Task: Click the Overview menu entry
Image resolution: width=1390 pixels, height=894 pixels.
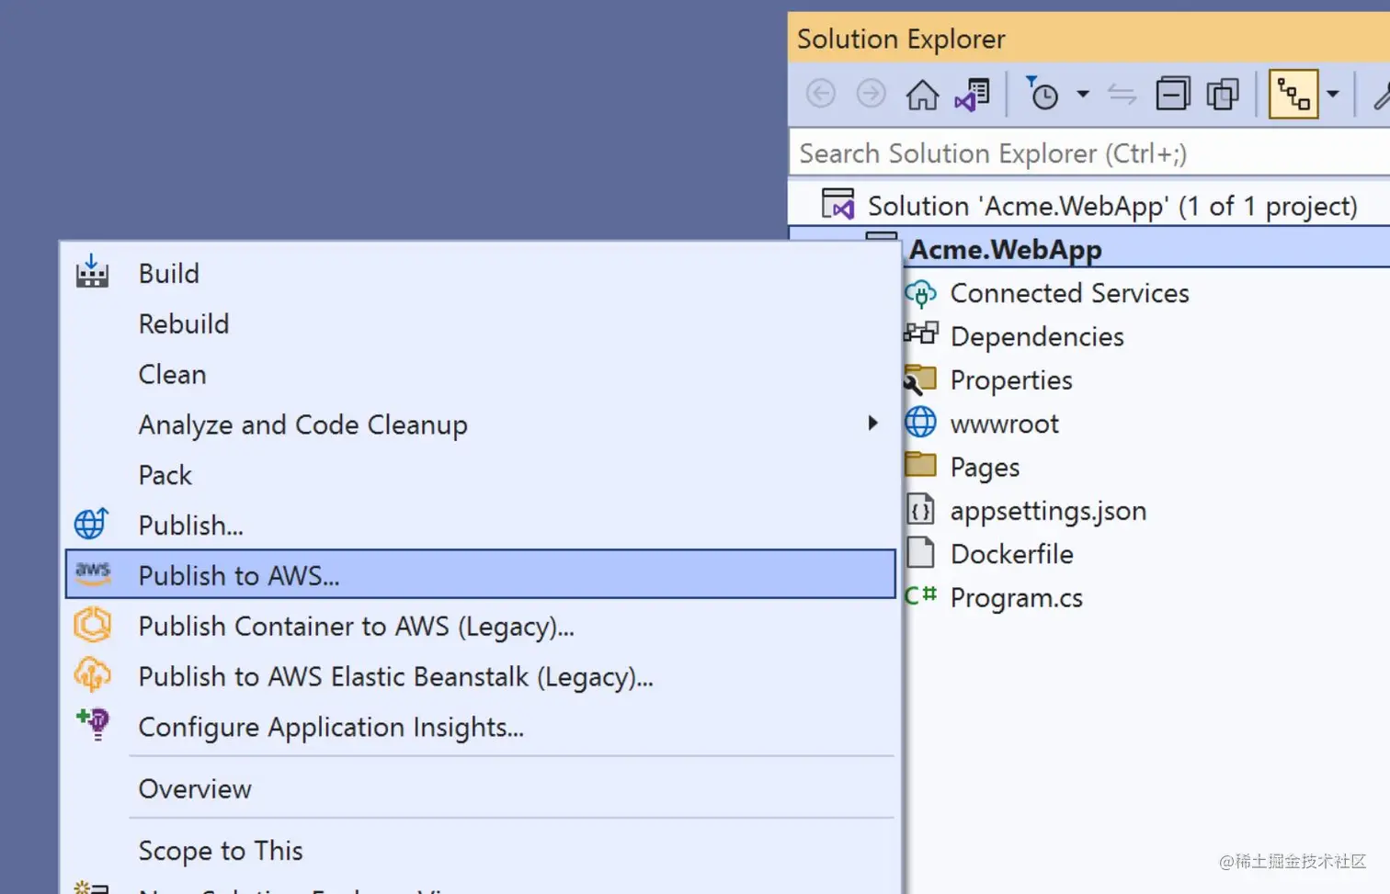Action: click(195, 787)
